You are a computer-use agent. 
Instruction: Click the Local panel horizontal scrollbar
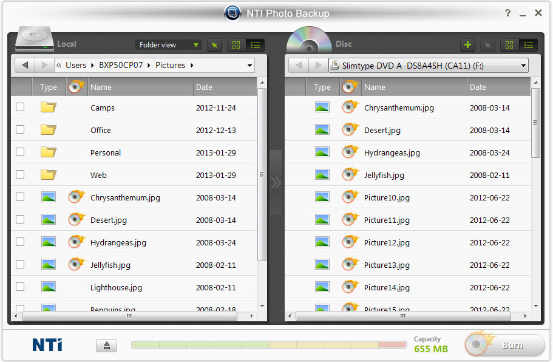129,316
